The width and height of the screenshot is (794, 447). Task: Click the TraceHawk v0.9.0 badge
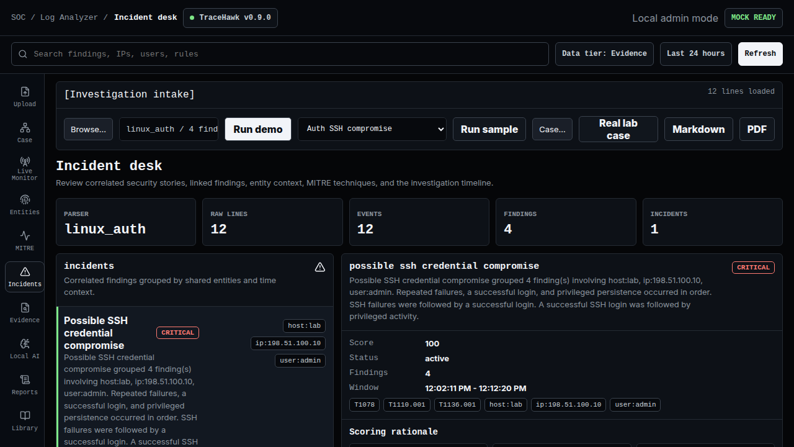click(230, 18)
